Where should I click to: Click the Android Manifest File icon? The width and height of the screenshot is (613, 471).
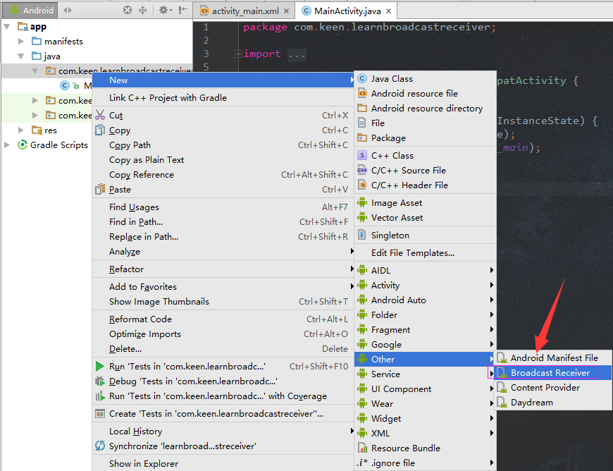click(x=502, y=358)
